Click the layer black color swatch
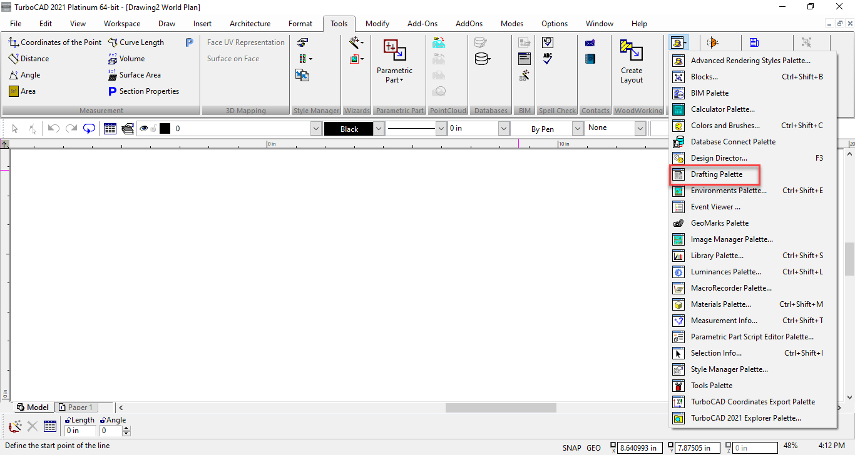Viewport: 855px width, 455px height. click(x=165, y=129)
